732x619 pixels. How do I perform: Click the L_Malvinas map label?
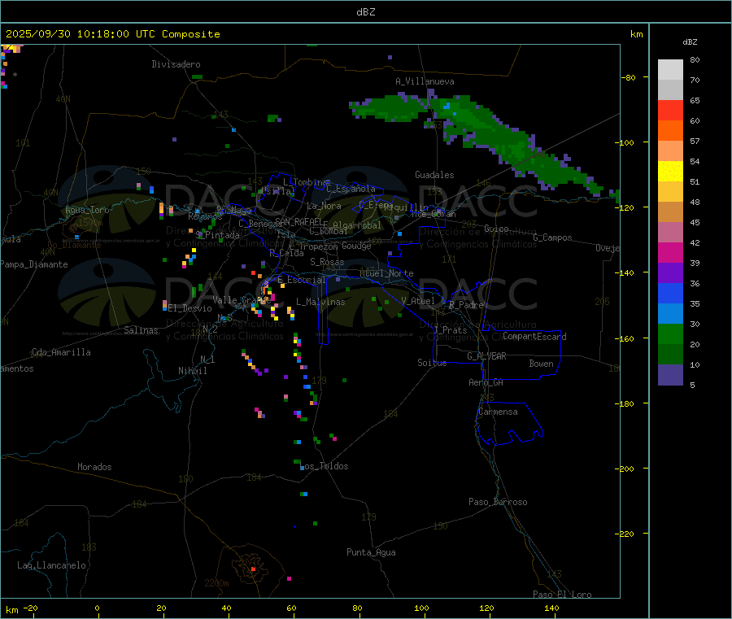[x=320, y=302]
